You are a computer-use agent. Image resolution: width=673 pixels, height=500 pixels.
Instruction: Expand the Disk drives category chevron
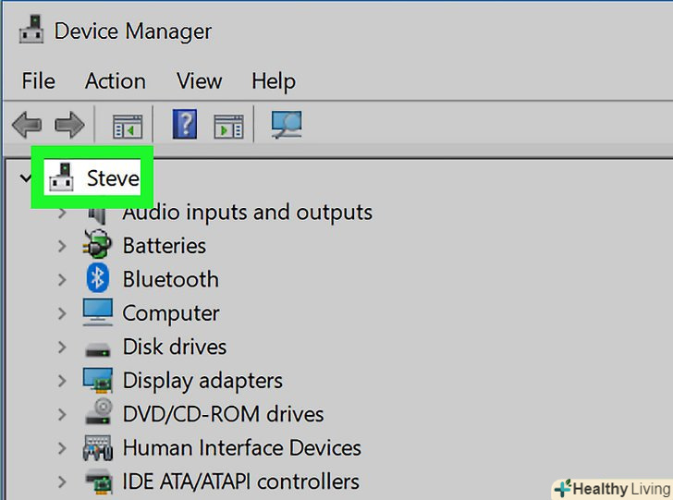(x=62, y=348)
